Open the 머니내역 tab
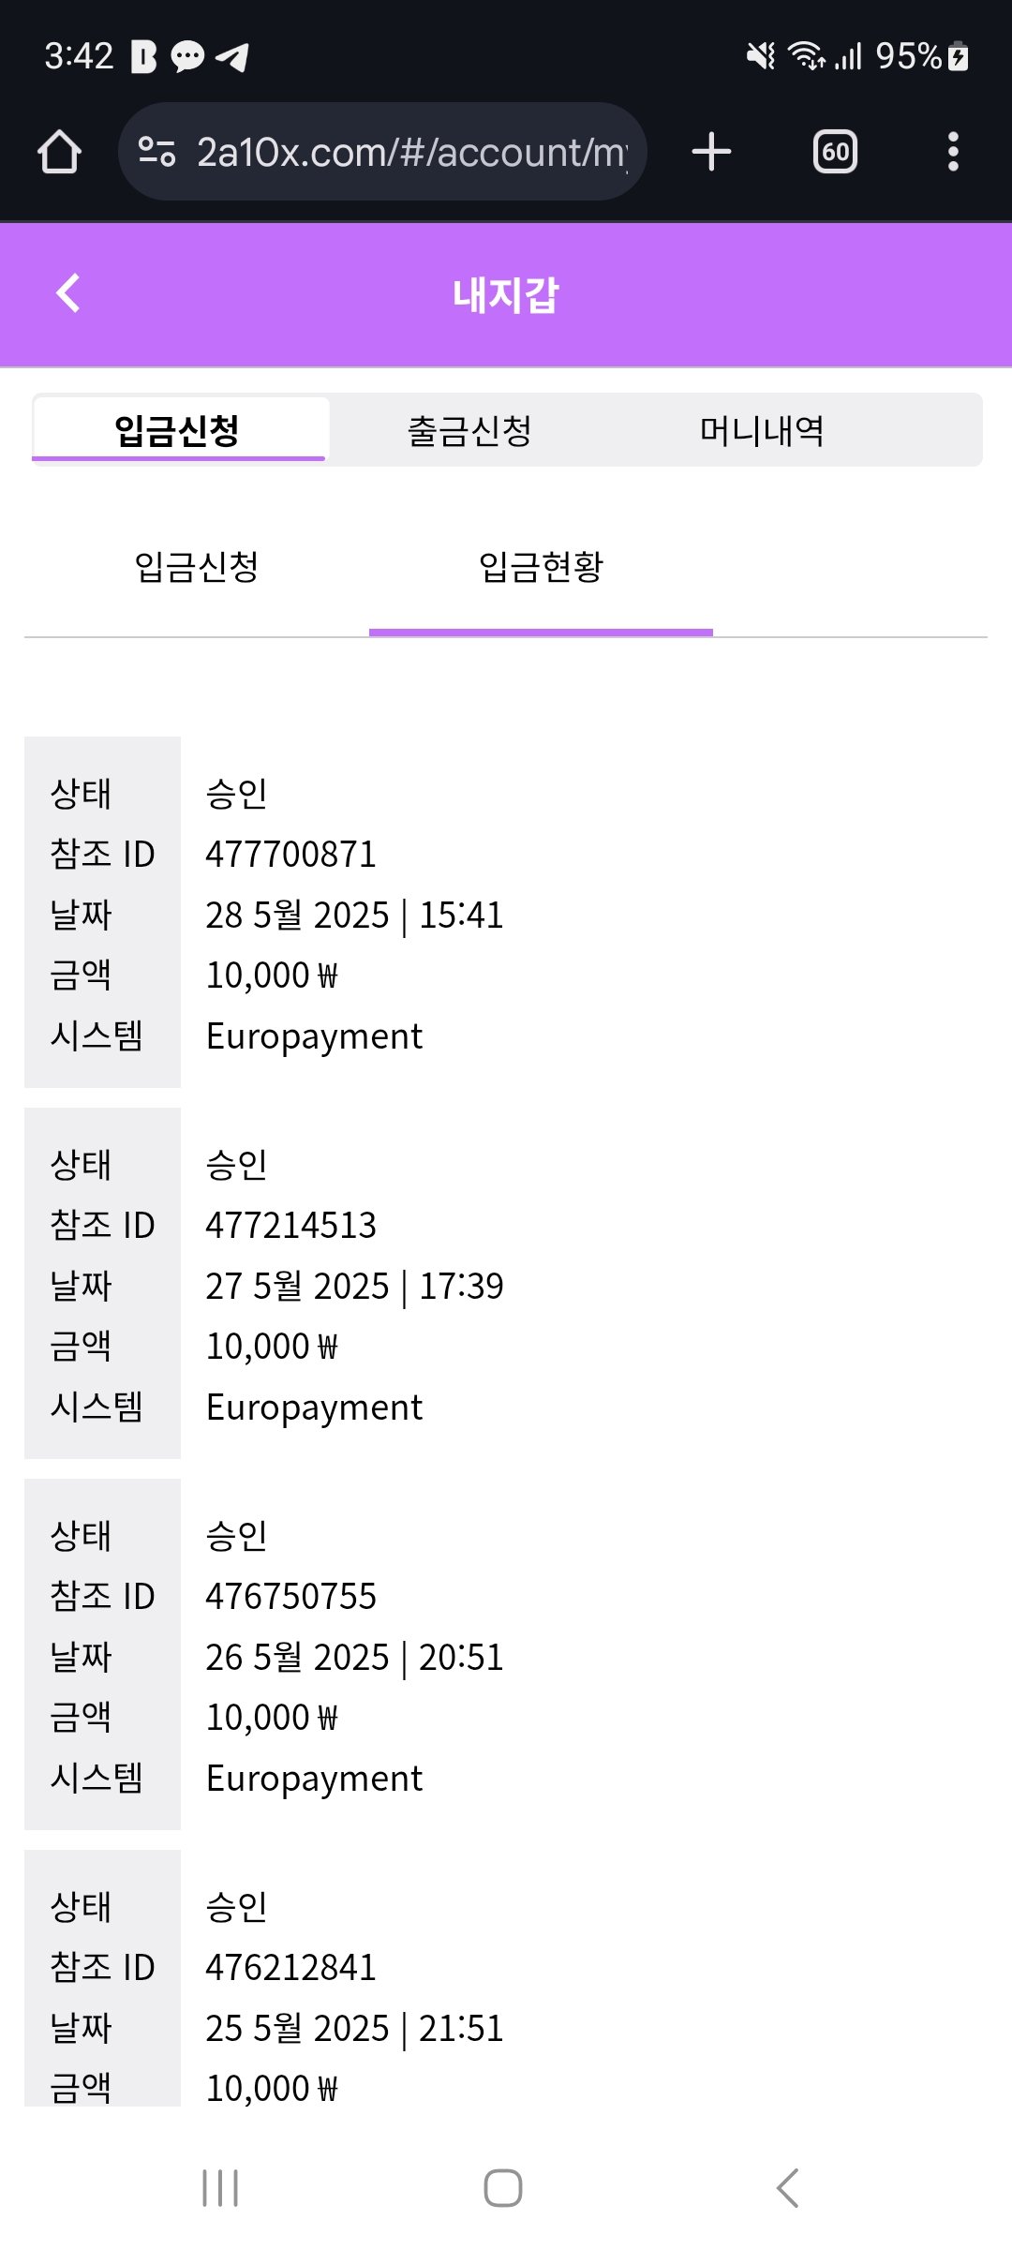The height and width of the screenshot is (2249, 1012). [762, 431]
